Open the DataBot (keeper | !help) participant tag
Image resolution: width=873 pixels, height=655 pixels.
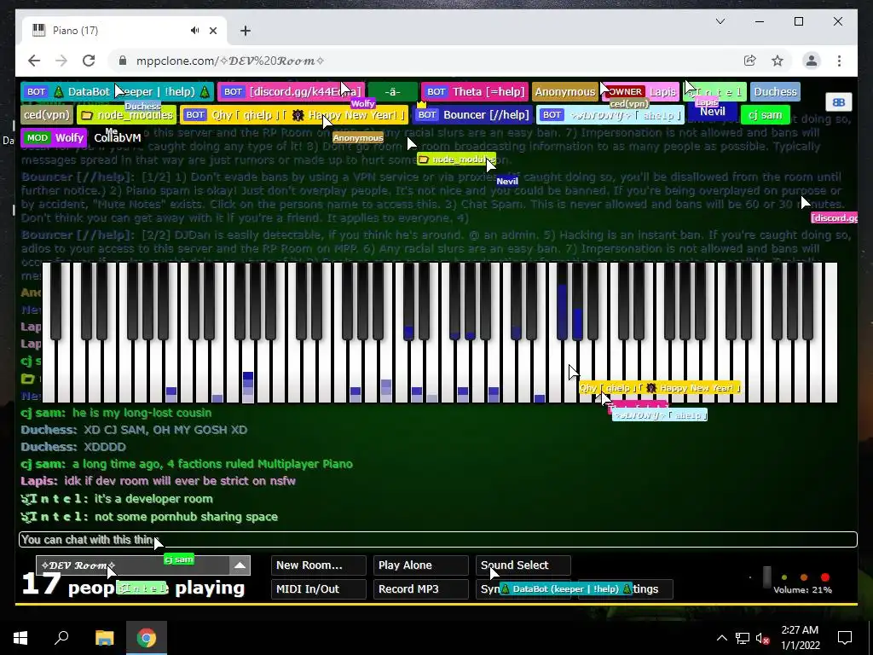click(117, 92)
